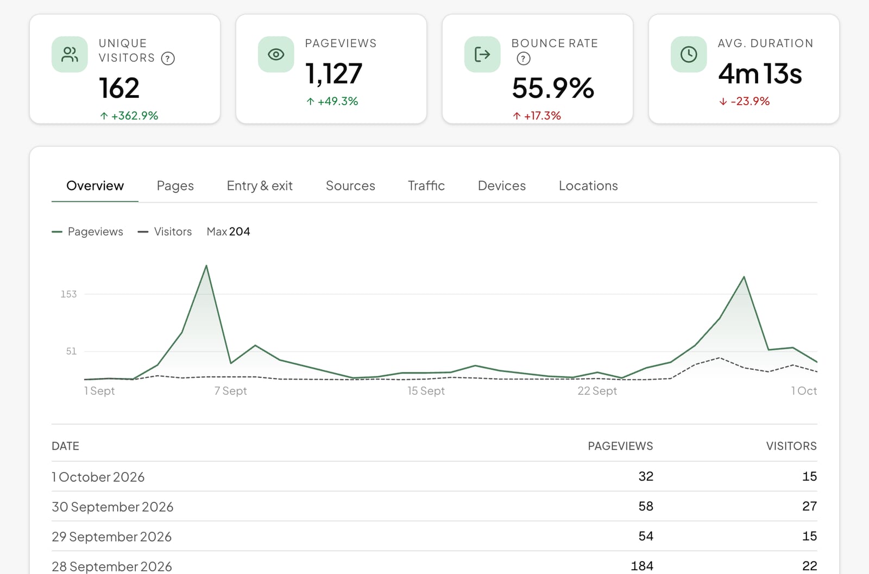Click the 22 Sept x-axis label
The width and height of the screenshot is (869, 574).
click(597, 391)
